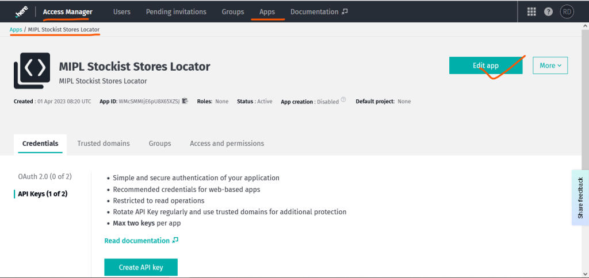Click the Default project: None text
The width and height of the screenshot is (589, 278).
(383, 101)
